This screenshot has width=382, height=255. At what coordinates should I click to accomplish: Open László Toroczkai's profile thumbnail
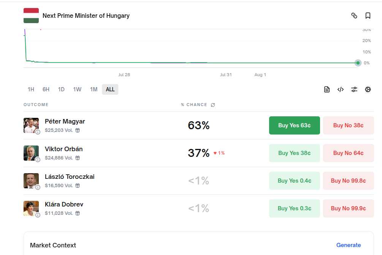click(31, 181)
